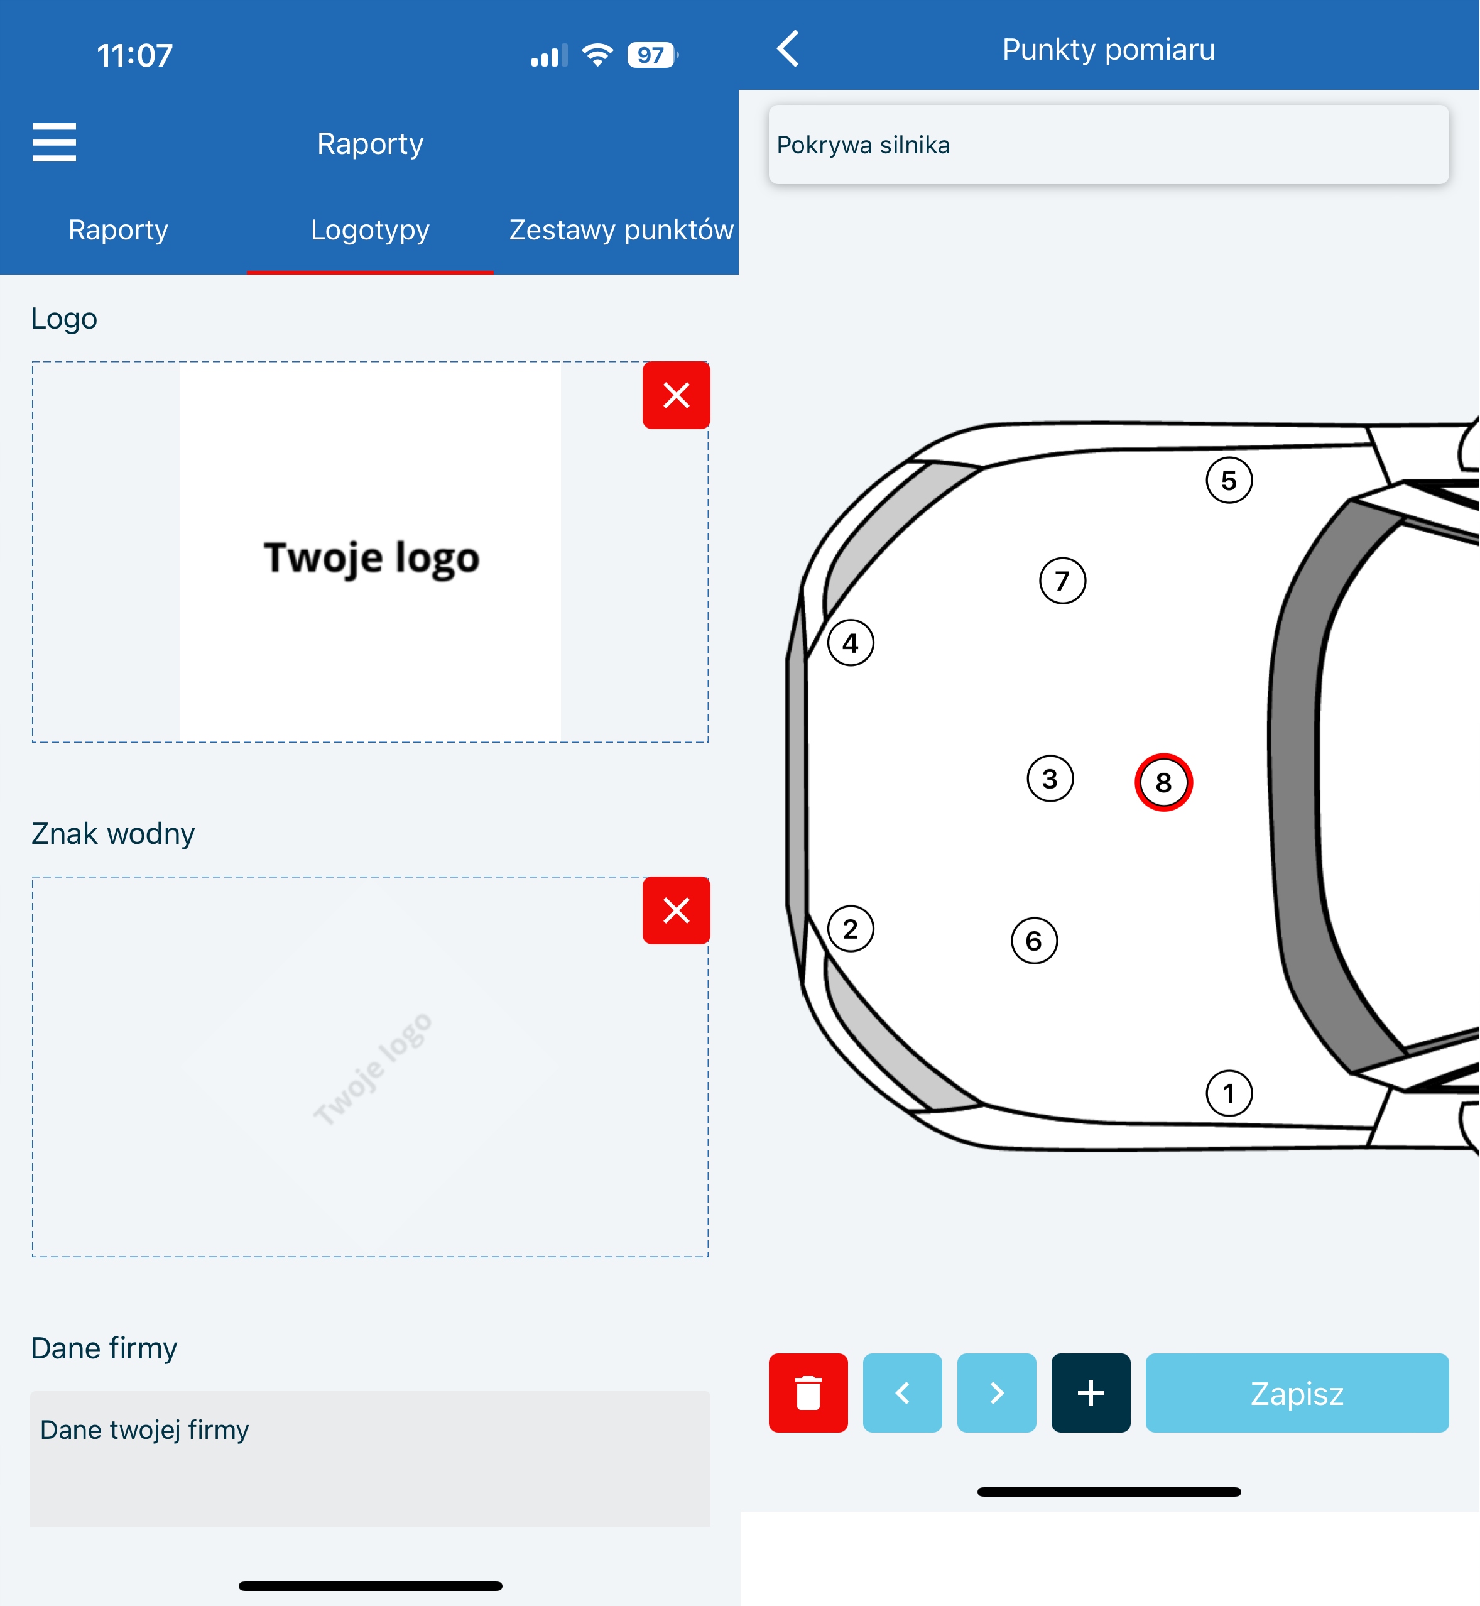Viewport: 1480px width, 1606px height.
Task: Select measurement point 1 on car
Action: (x=1227, y=1093)
